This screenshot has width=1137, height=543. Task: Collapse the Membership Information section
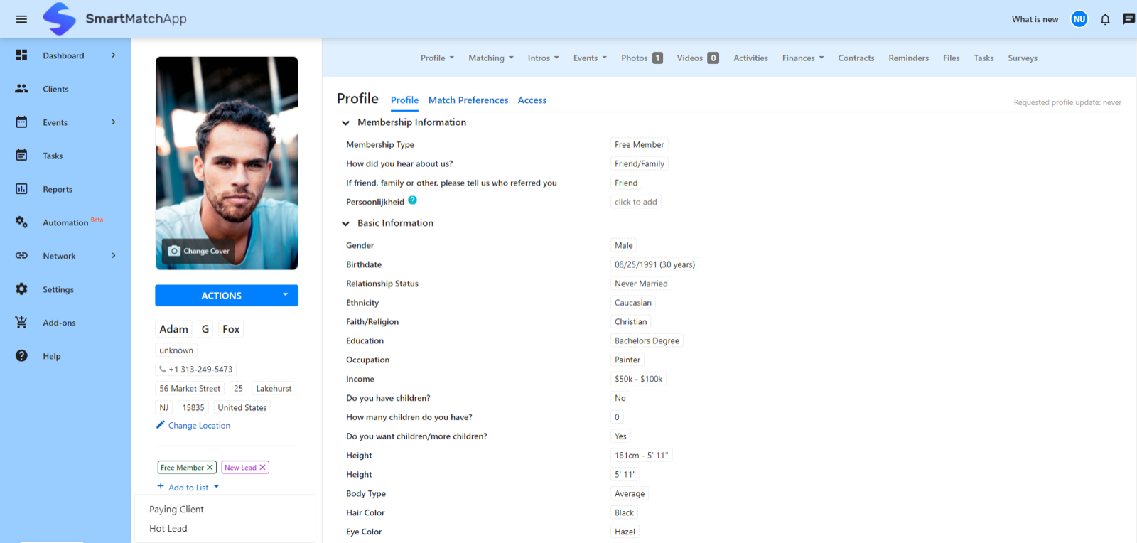pos(345,123)
